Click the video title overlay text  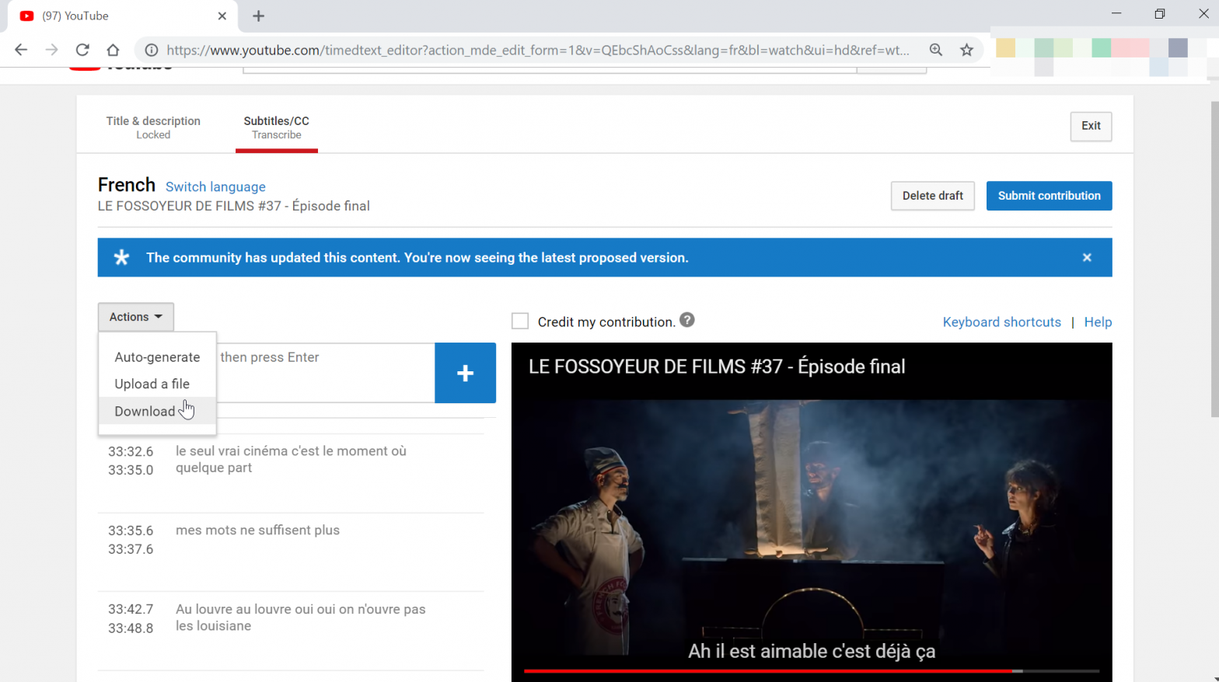click(717, 367)
